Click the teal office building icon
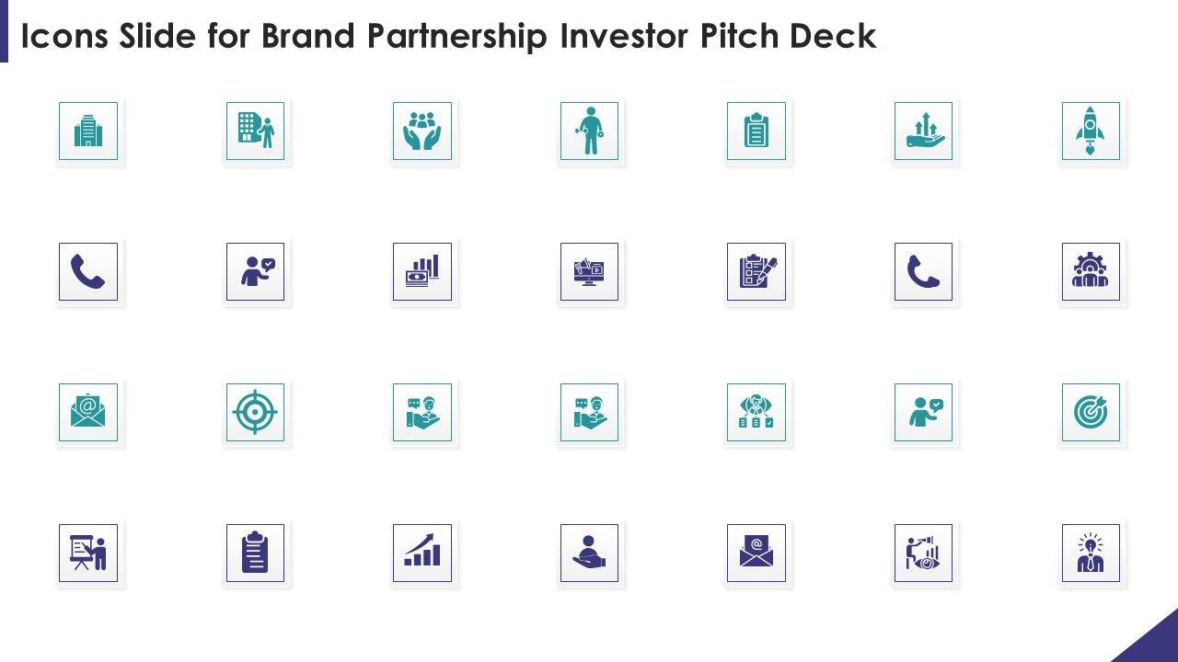Image resolution: width=1178 pixels, height=662 pixels. coord(88,131)
